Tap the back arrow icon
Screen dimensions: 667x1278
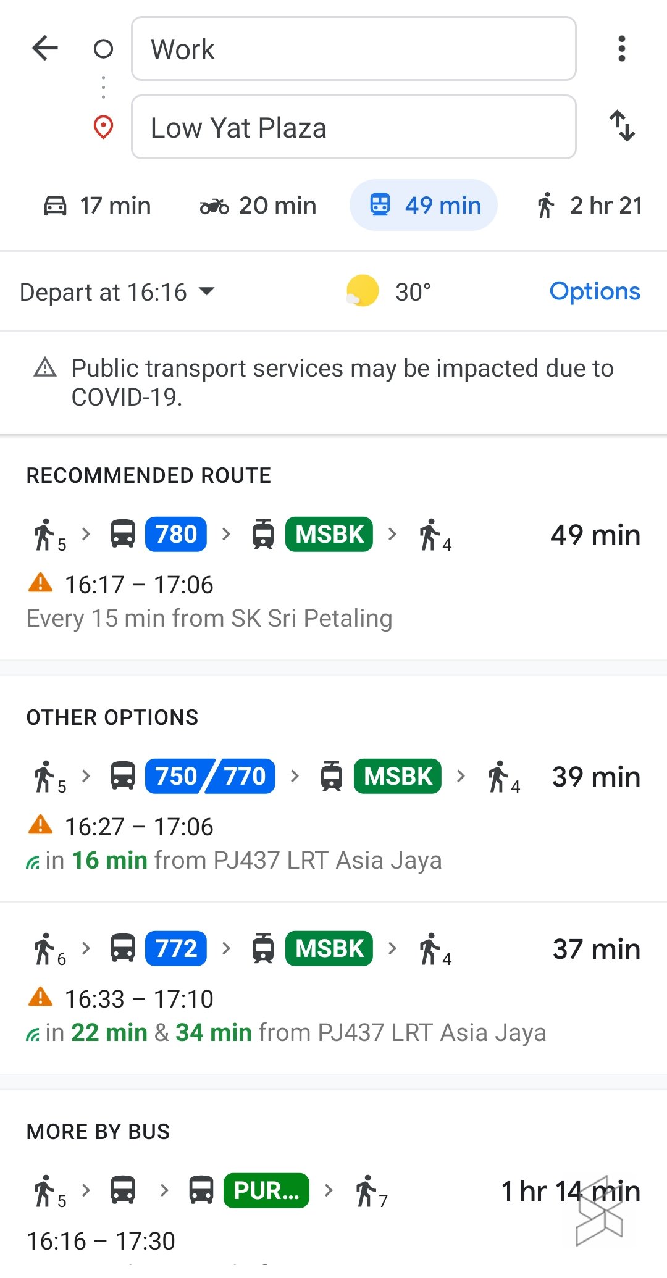(45, 48)
